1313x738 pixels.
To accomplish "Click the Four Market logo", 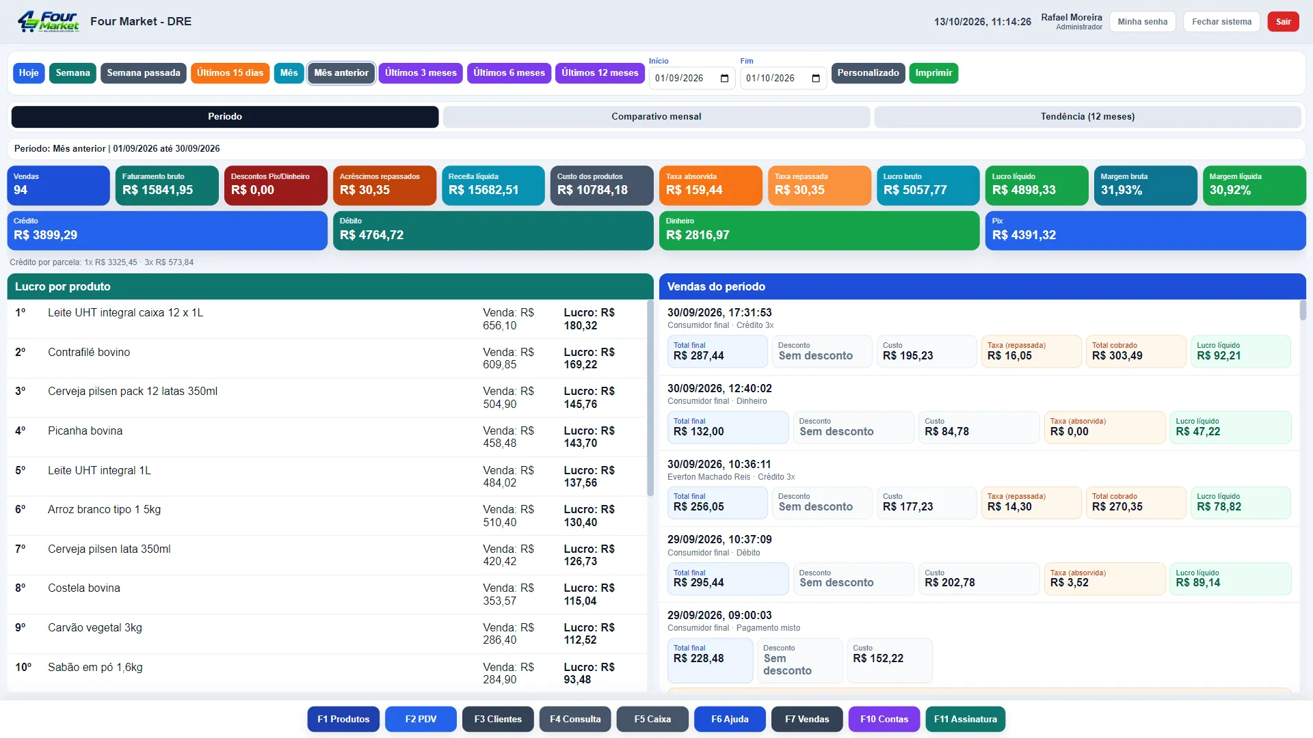I will pos(48,21).
